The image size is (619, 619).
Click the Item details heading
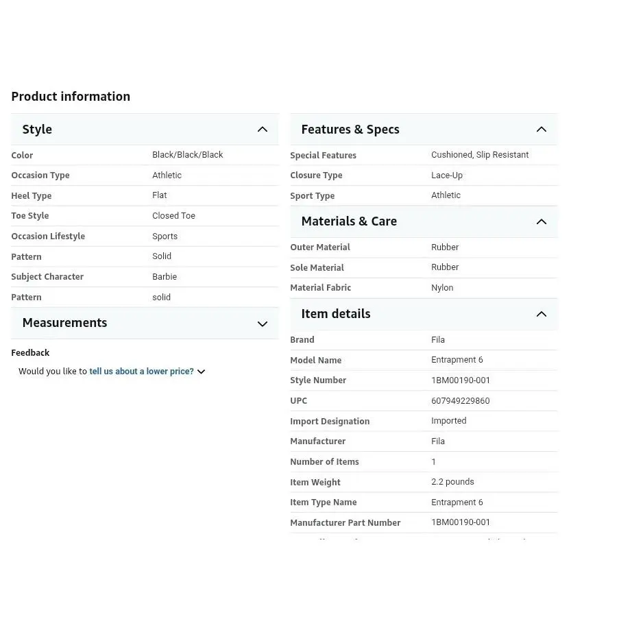pos(336,314)
